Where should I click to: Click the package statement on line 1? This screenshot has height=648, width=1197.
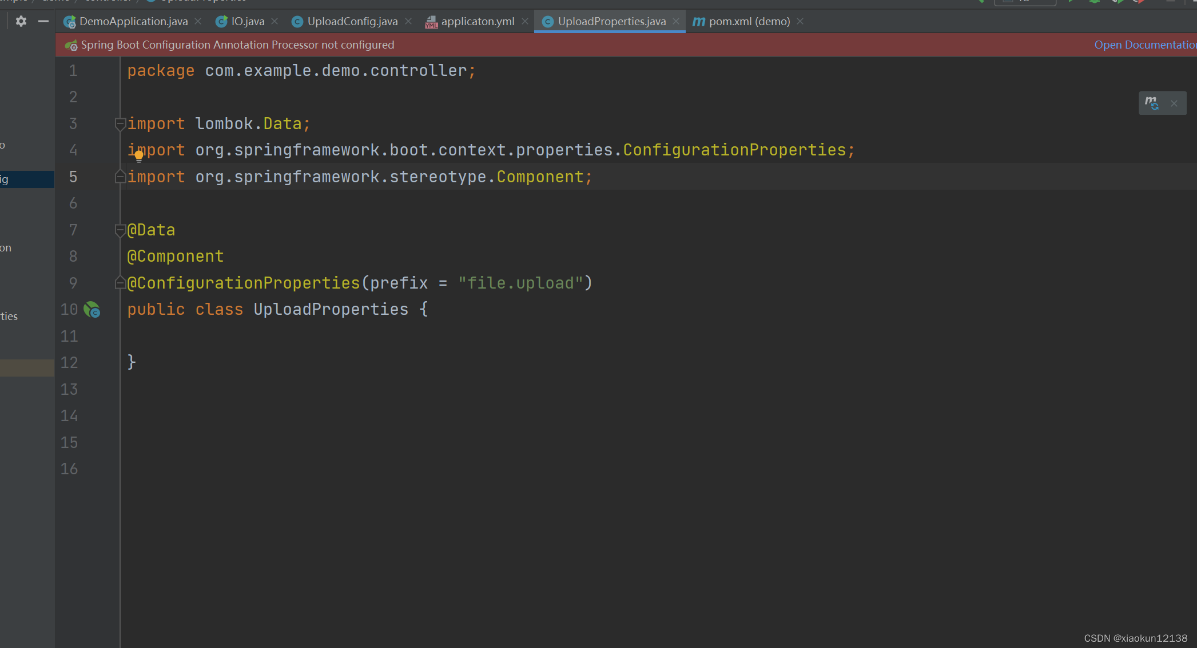[301, 70]
